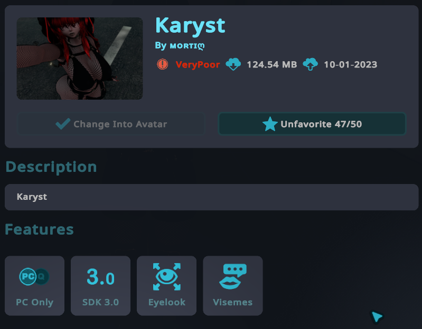Screen dimensions: 422x329
Task: Click the 10-01-2023 upload date label
Action: 350,64
